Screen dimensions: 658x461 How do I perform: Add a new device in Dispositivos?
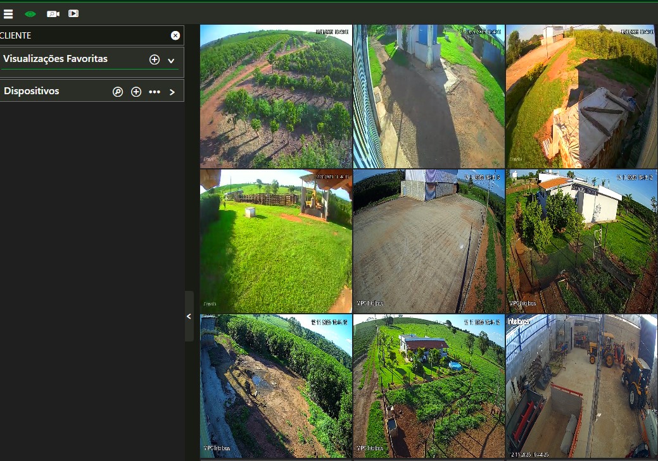click(x=136, y=92)
